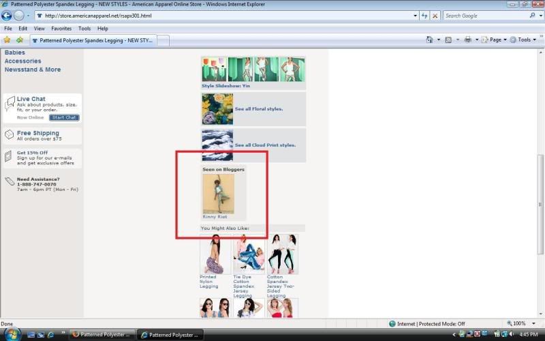Image resolution: width=545 pixels, height=341 pixels.
Task: Select the Patterned Polyester Spandex Legging tab
Action: (x=93, y=40)
